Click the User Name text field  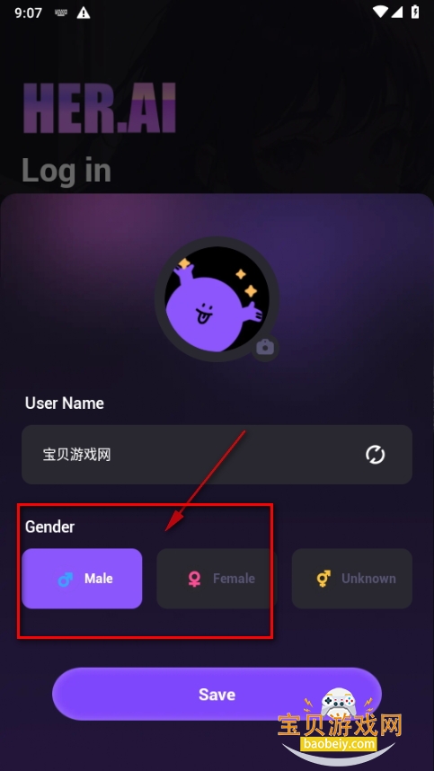click(217, 455)
